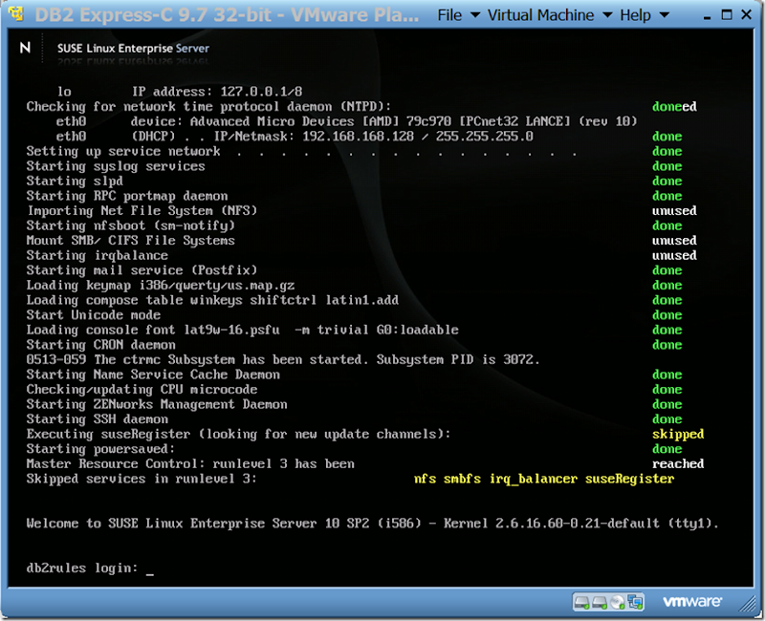Click the 'Welcome to SUSE Linux Enterprise Server' line
This screenshot has width=765, height=621.
click(372, 524)
